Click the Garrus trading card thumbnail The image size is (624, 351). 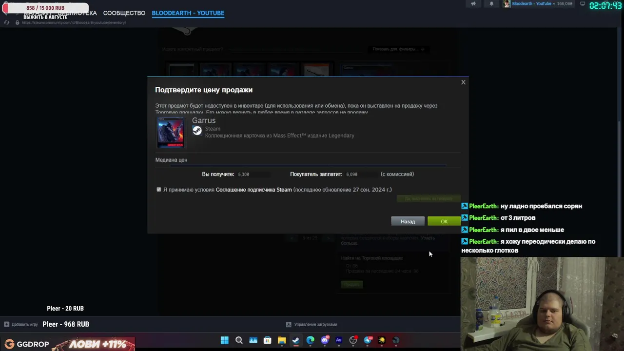coord(170,132)
